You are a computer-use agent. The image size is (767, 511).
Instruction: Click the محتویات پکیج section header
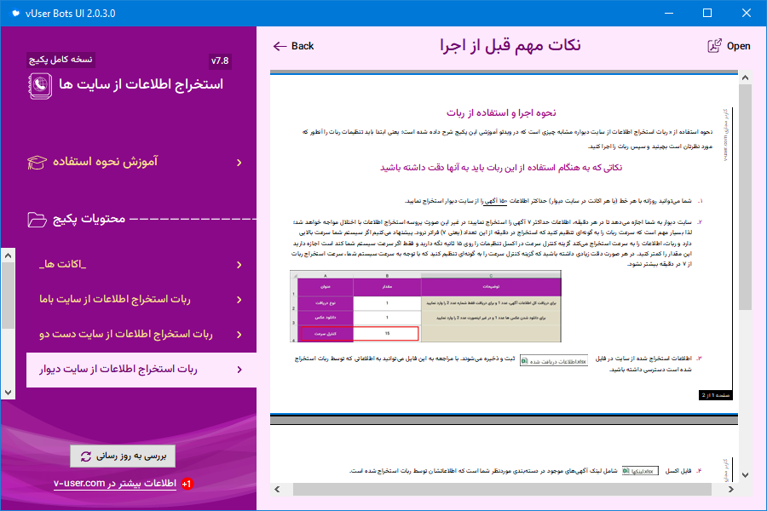coord(89,219)
